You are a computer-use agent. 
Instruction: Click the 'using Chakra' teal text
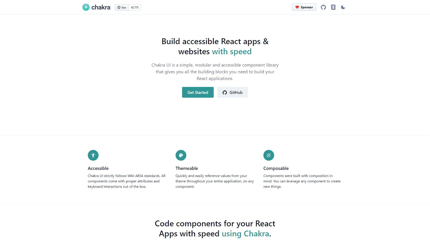(245, 234)
